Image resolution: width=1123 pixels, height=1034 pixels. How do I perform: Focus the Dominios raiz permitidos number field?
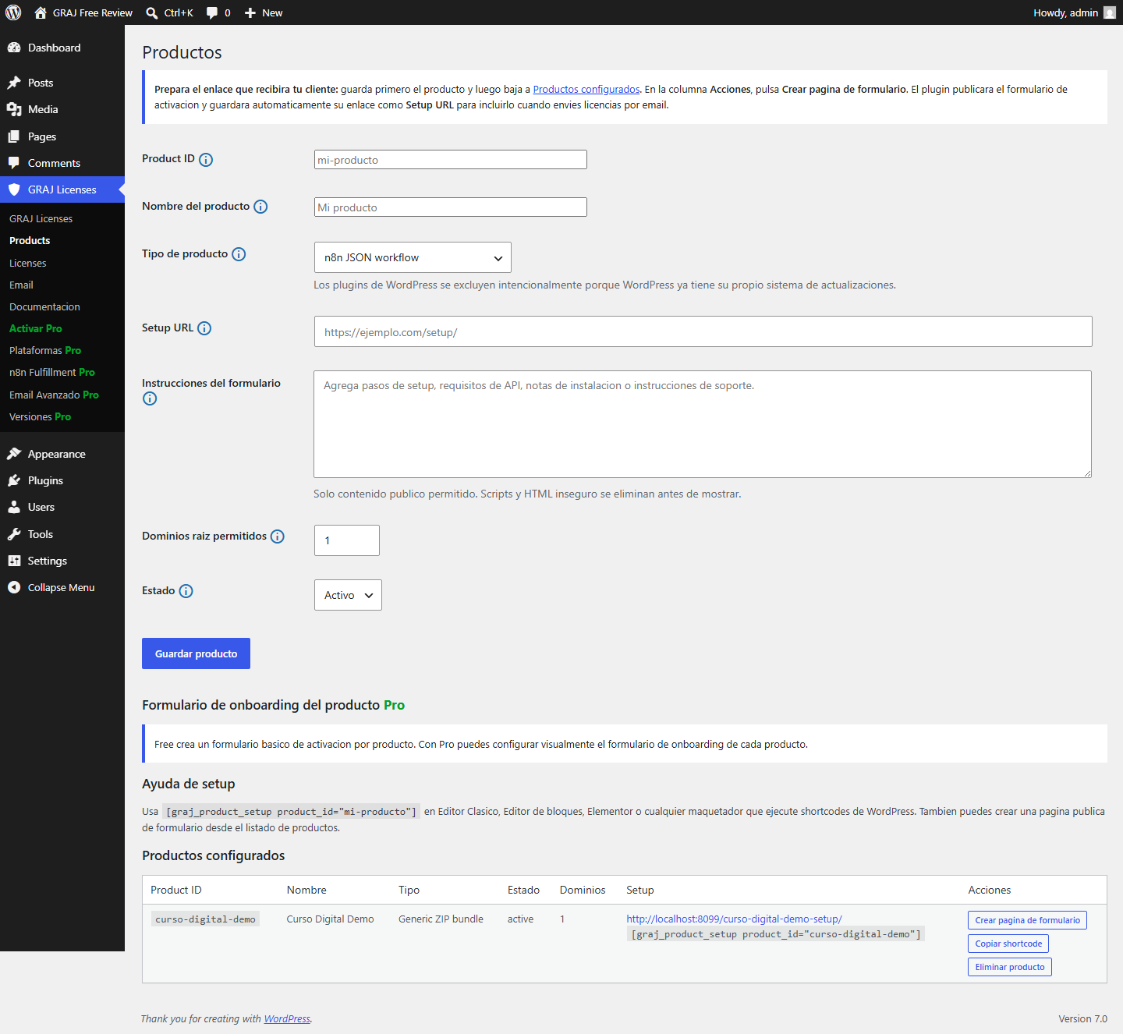pos(347,540)
